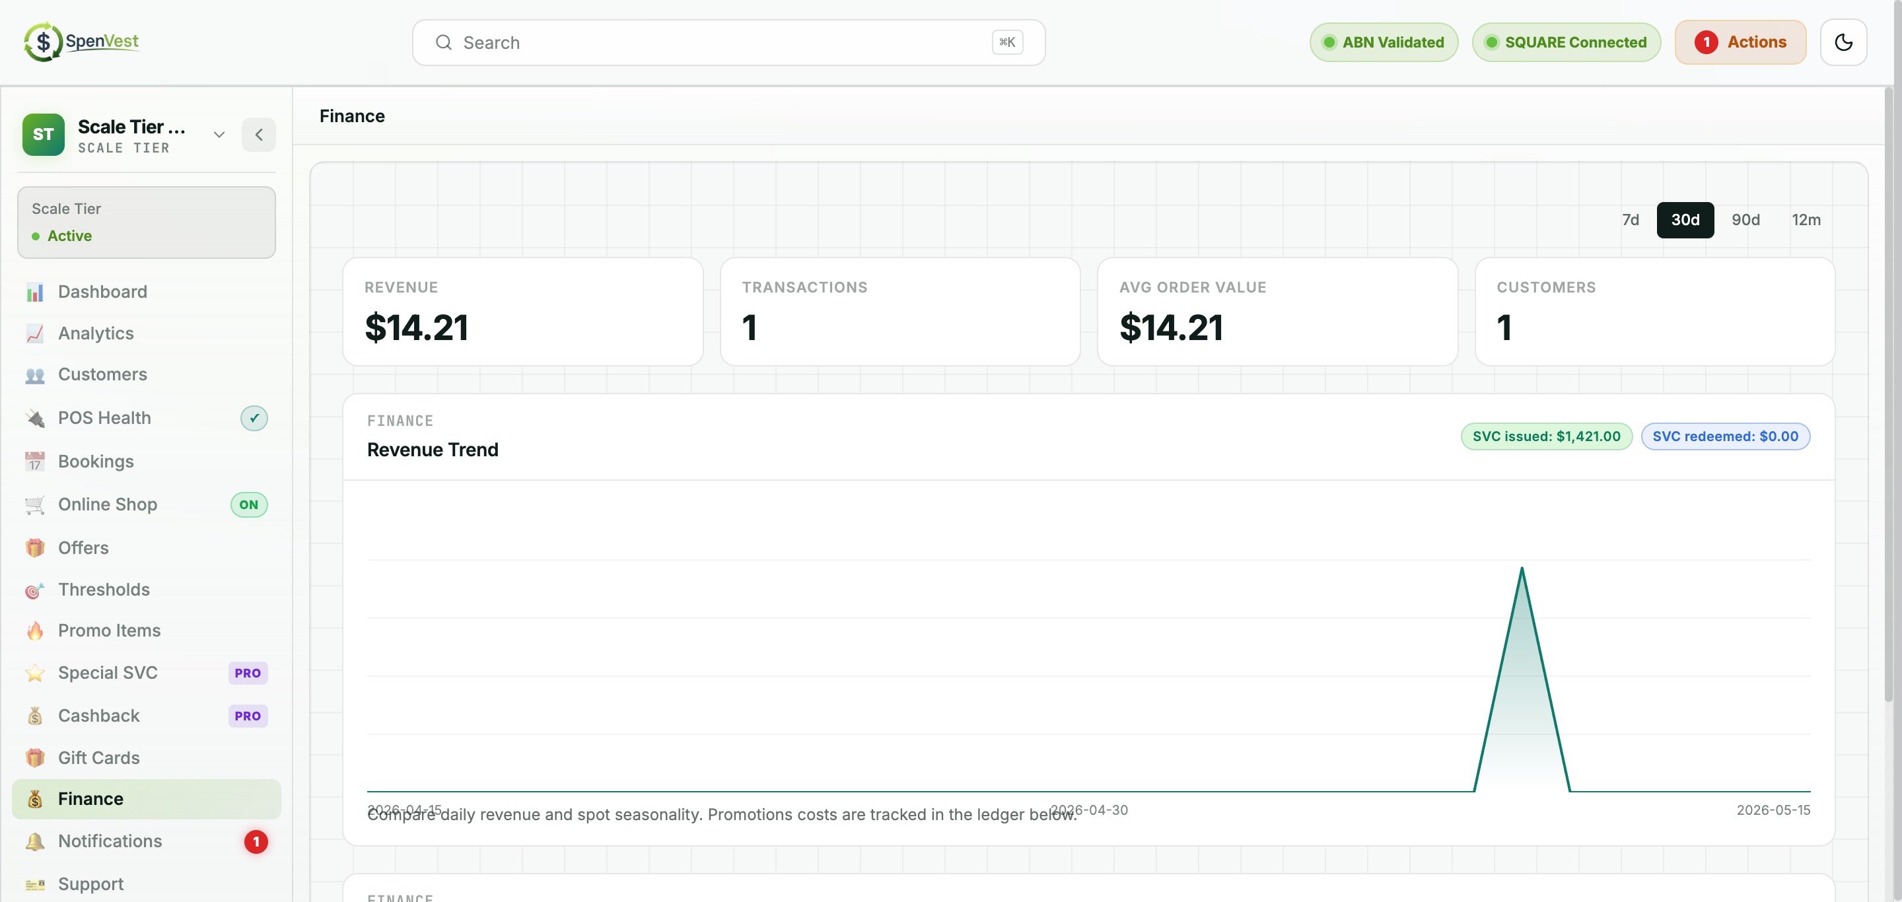Click SVC issued: $1,421.00 pill
The width and height of the screenshot is (1902, 902).
click(x=1546, y=436)
